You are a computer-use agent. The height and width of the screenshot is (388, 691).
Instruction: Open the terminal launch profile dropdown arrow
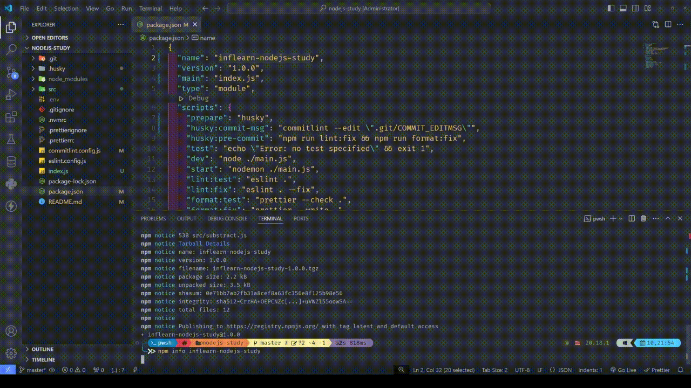(x=621, y=219)
